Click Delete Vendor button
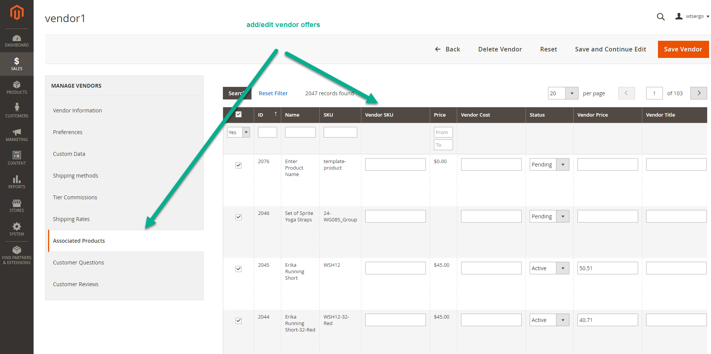The image size is (711, 354). [x=500, y=49]
